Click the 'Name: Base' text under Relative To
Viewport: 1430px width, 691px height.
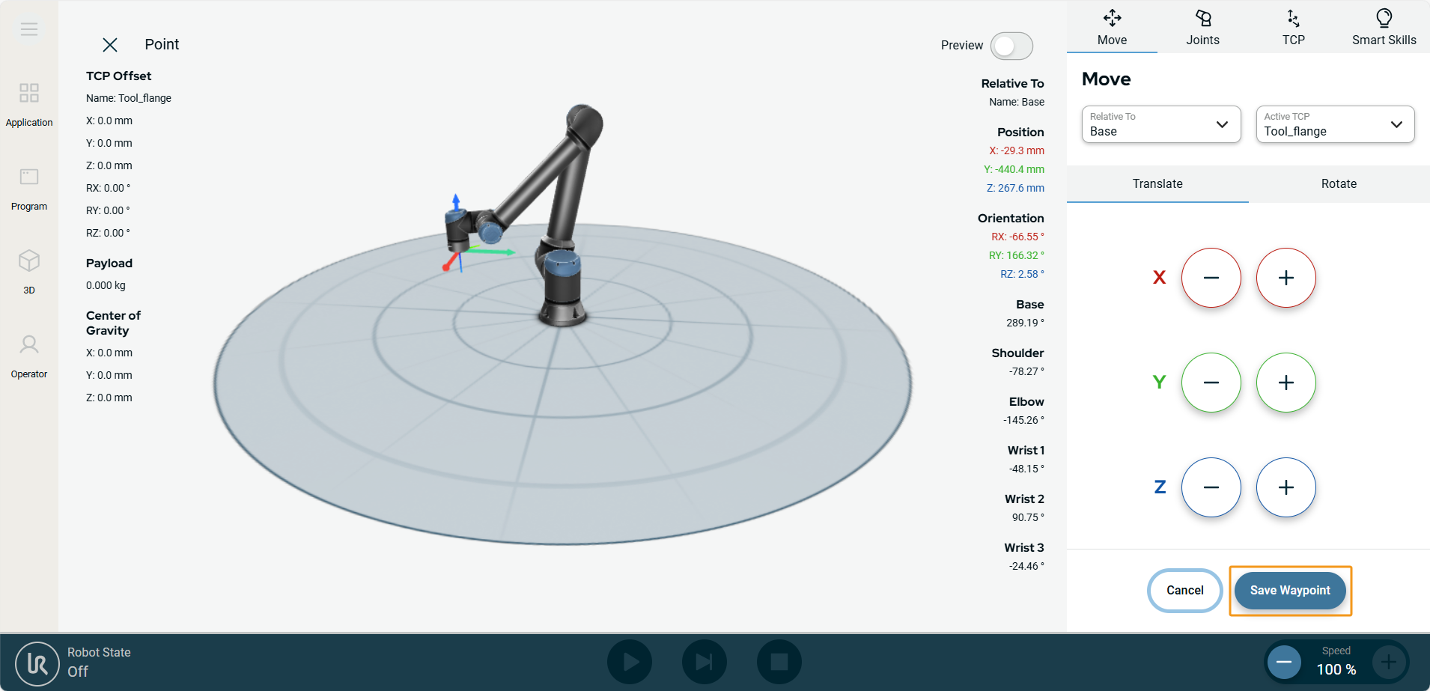1017,102
